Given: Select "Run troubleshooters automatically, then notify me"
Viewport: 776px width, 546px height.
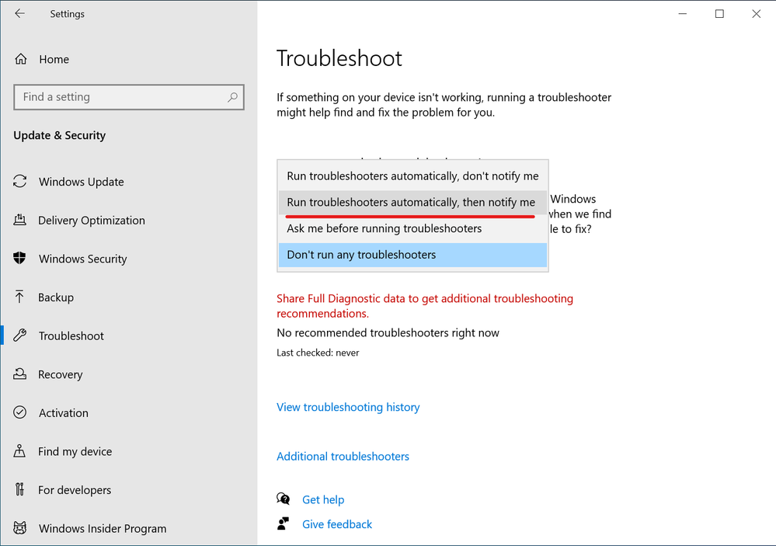Looking at the screenshot, I should point(411,203).
